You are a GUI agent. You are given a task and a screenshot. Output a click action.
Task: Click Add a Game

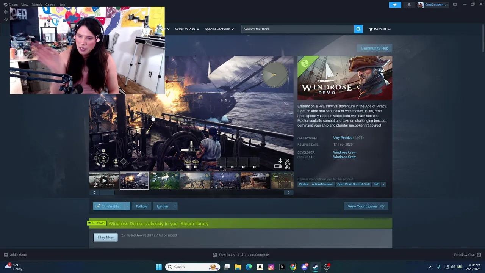tap(16, 255)
